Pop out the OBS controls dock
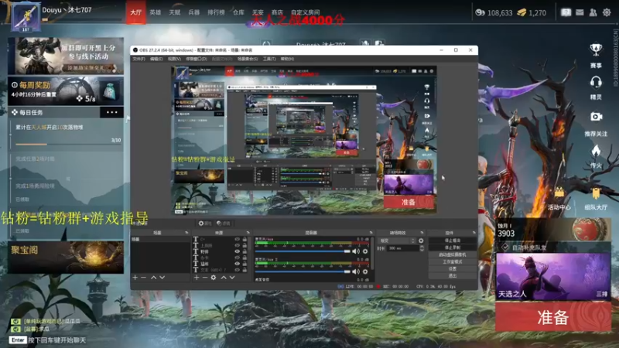Image resolution: width=619 pixels, height=348 pixels. click(x=474, y=233)
